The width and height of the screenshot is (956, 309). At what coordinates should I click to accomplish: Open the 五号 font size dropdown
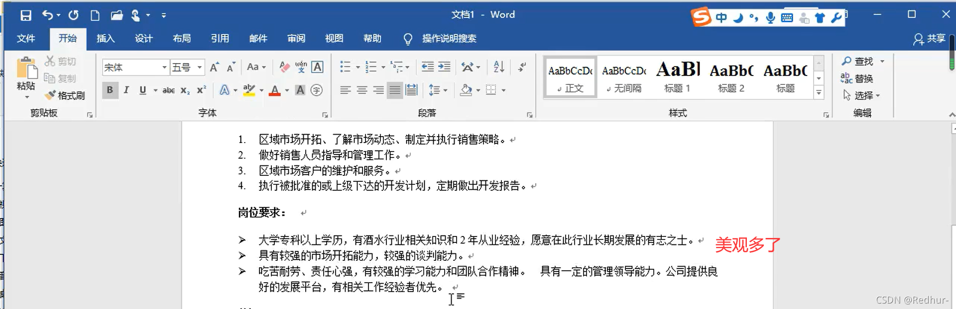[199, 67]
